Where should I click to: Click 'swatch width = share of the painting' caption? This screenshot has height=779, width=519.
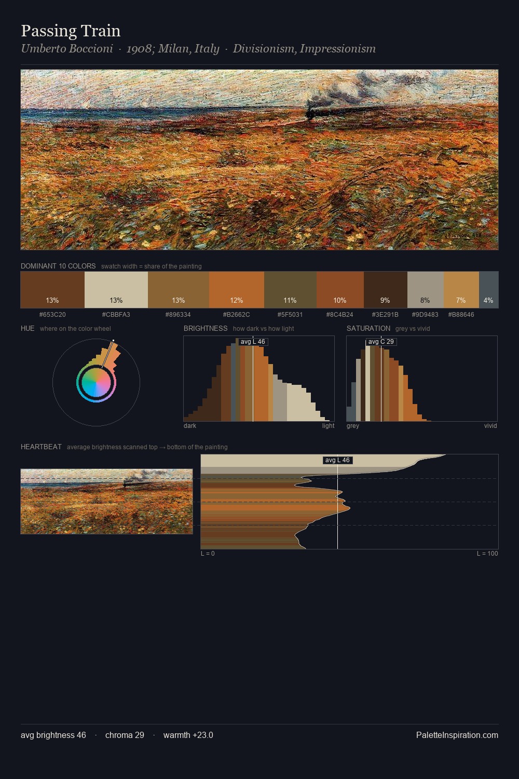pos(152,266)
